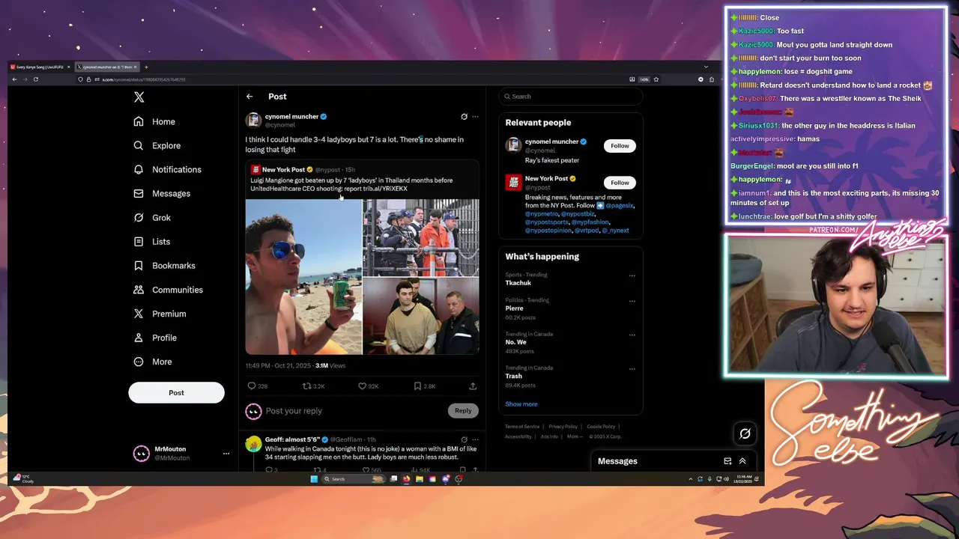Click the X logo in the sidebar
The image size is (959, 539).
[139, 97]
